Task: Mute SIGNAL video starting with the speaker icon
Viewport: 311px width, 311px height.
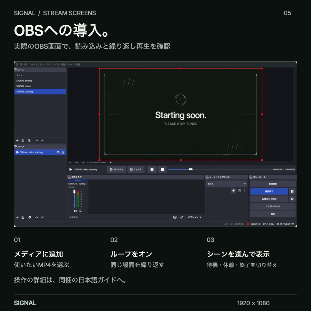Action: pos(75,211)
